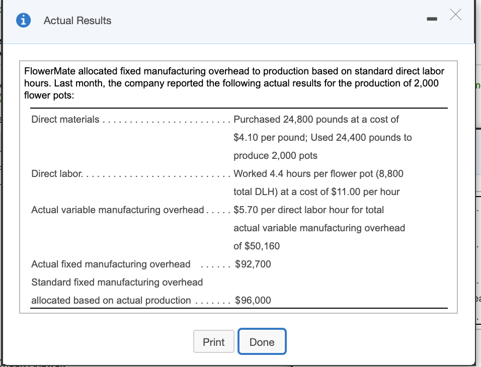Click the minimize control on the title bar
The image size is (481, 367).
[x=431, y=18]
